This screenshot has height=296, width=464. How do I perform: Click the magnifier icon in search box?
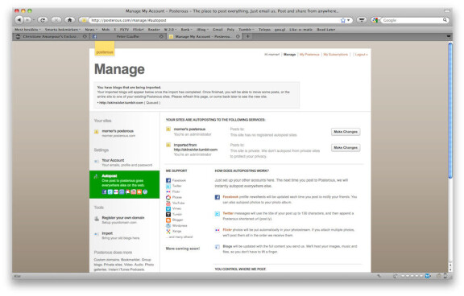tap(445, 20)
